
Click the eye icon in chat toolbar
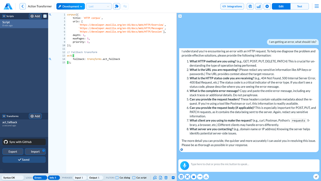[x=194, y=177]
